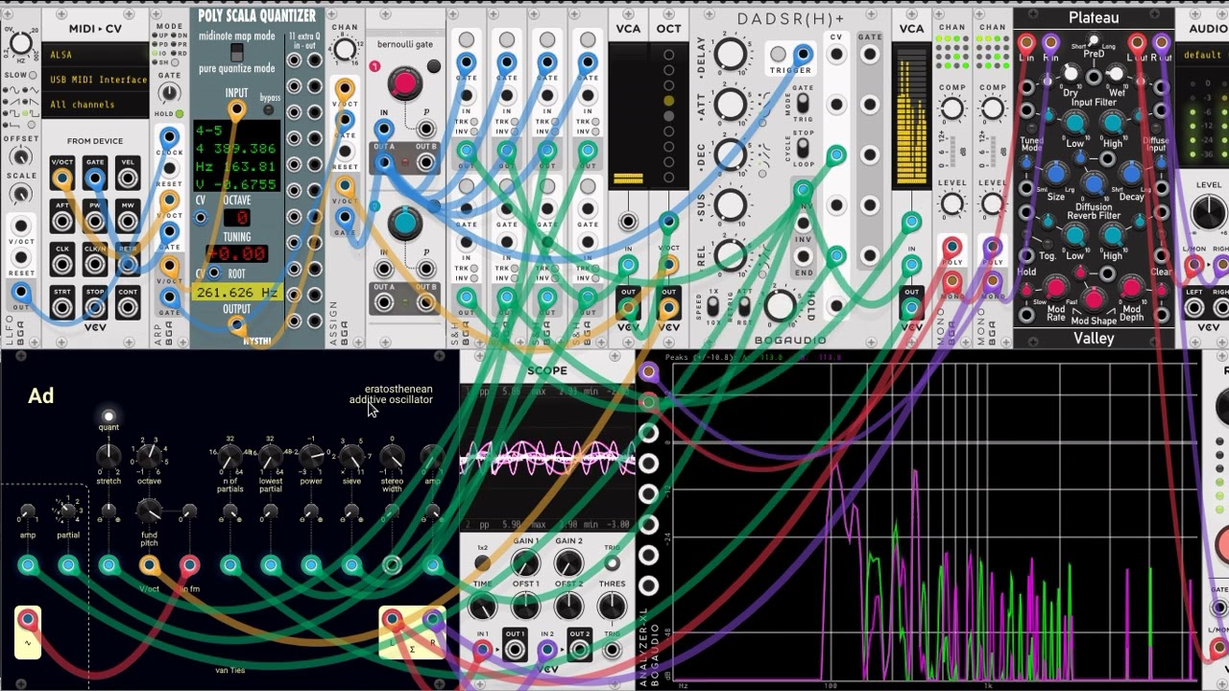The image size is (1229, 691).
Task: Click the black mode button on upper Bernoulli gate
Action: pos(434,66)
